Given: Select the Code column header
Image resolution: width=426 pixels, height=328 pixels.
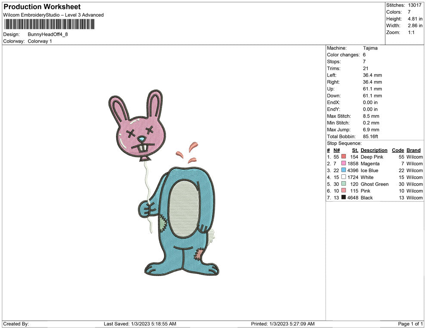Looking at the screenshot, I should click(x=398, y=150).
